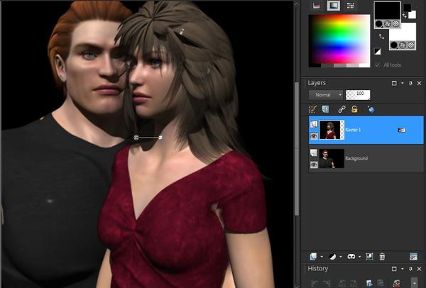Expand the New Mask Layer dropdown arrow
426x288 pixels.
tap(360, 257)
